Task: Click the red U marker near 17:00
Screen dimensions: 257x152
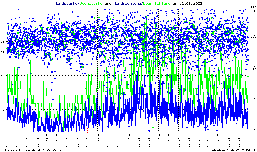Action: tap(181, 133)
